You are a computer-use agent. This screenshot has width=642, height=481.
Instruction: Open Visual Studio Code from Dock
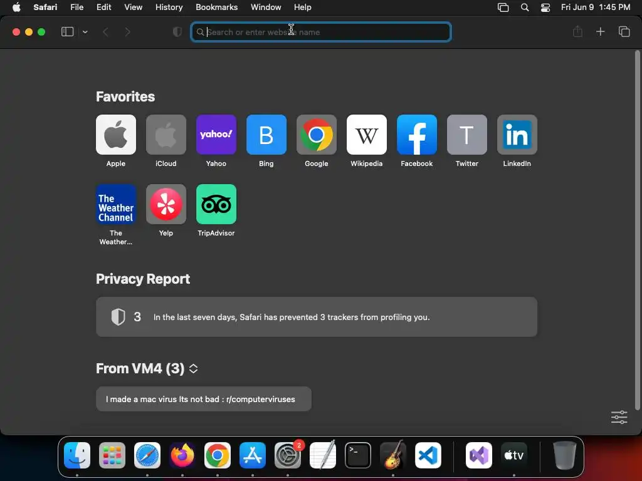(x=428, y=455)
